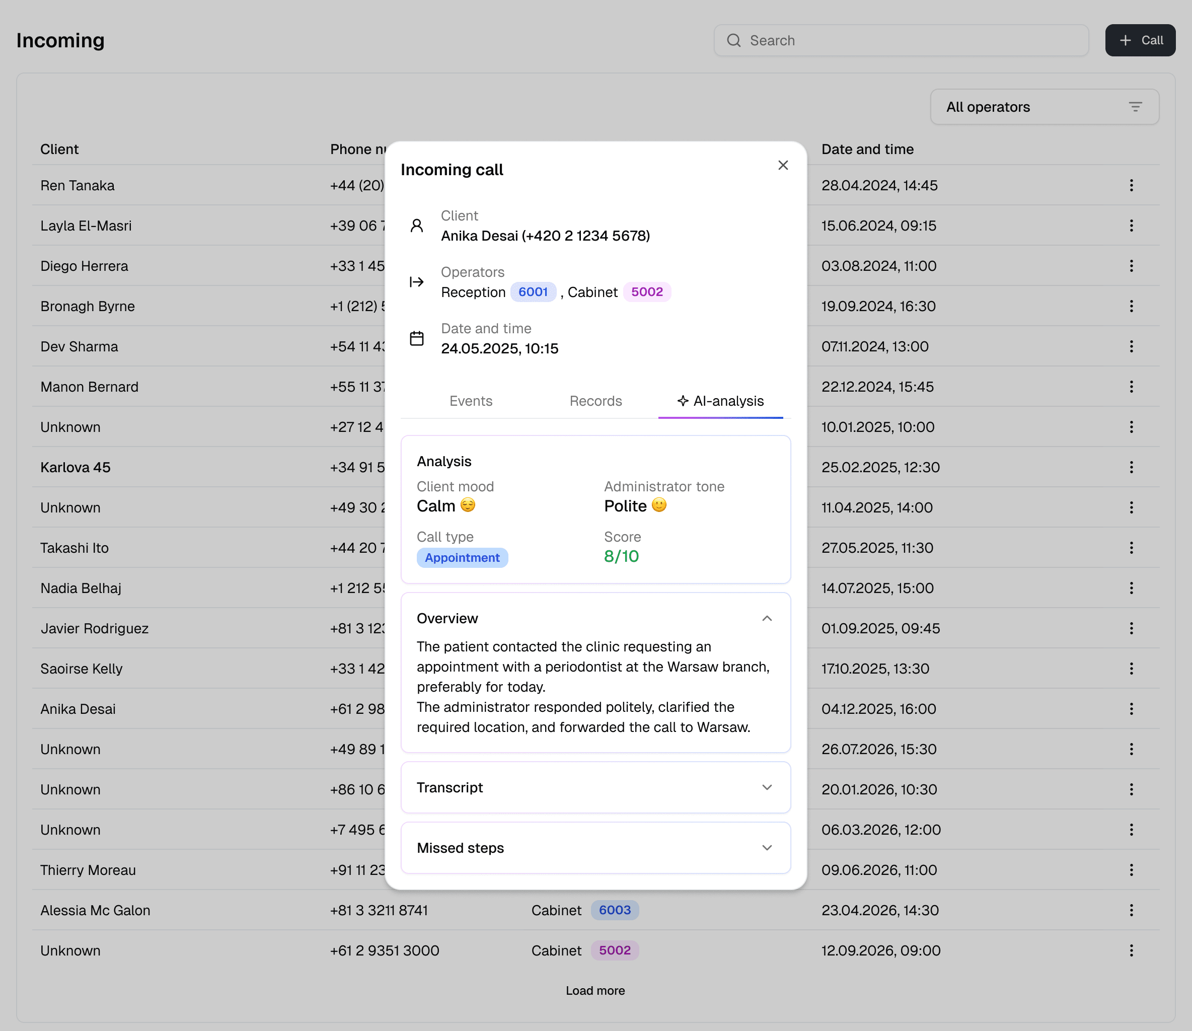Expand the Transcript section
Image resolution: width=1192 pixels, height=1031 pixels.
click(x=767, y=787)
